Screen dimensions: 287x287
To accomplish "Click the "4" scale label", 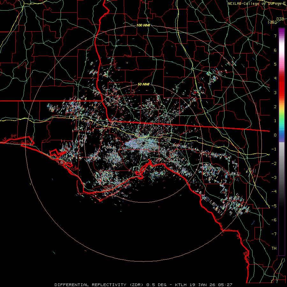I will [275, 78].
